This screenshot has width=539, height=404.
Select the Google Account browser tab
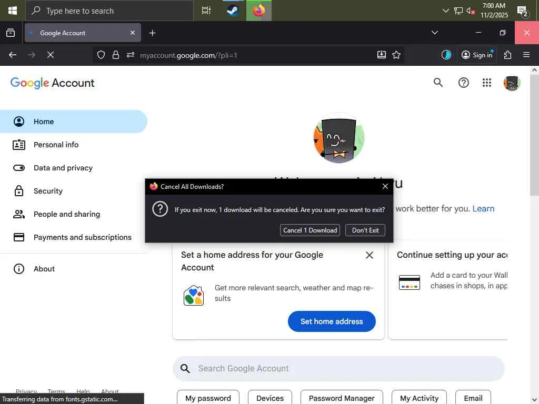(x=83, y=33)
